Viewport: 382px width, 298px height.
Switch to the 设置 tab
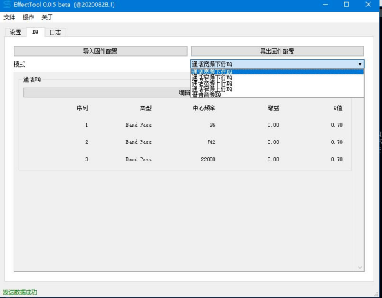pyautogui.click(x=15, y=32)
